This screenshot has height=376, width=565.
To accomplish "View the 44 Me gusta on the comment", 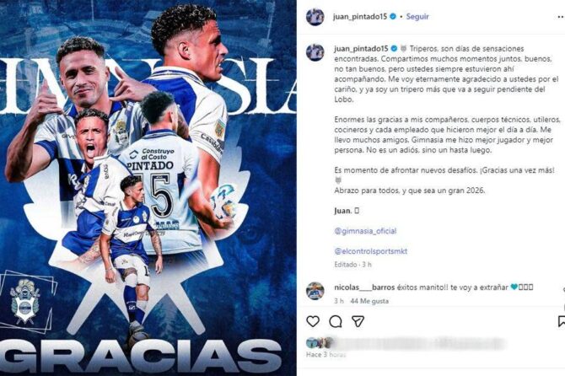I will pos(369,301).
